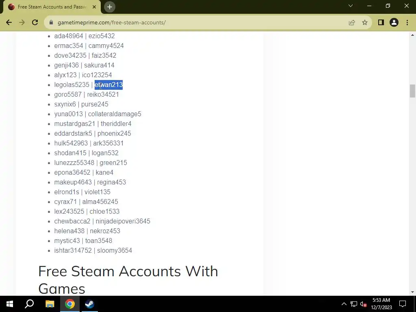Image resolution: width=416 pixels, height=312 pixels.
Task: Open the taskbar clock and date
Action: [381, 304]
